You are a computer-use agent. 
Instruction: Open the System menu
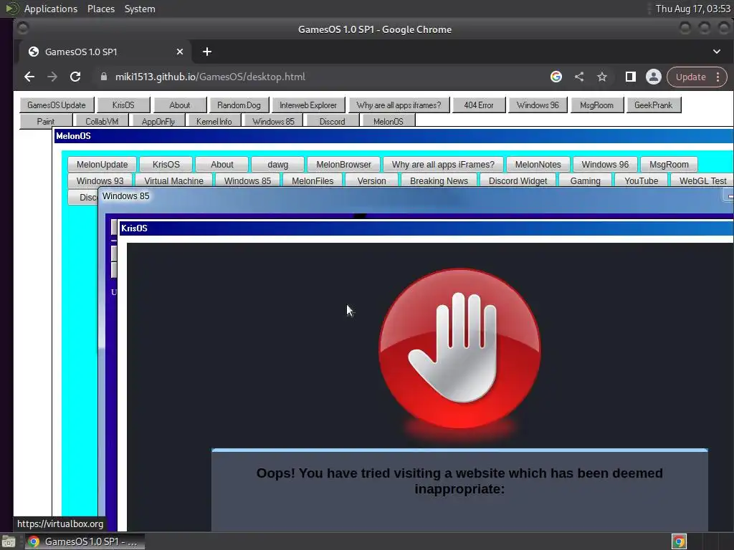click(x=140, y=9)
